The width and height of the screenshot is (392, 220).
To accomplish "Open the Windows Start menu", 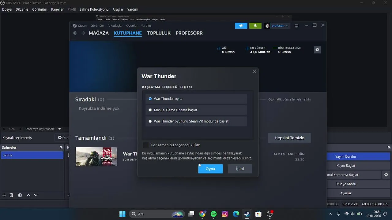I will [x=122, y=214].
